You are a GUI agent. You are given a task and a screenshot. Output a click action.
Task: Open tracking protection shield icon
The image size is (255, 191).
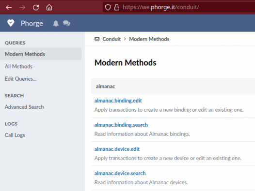[108, 7]
